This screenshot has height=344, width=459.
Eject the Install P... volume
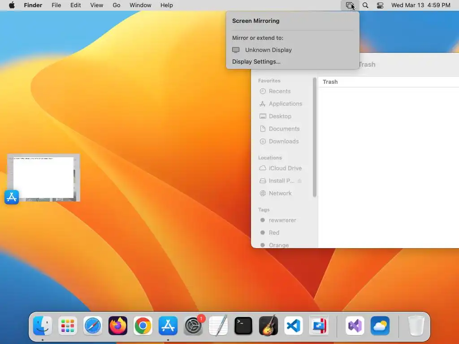point(300,181)
